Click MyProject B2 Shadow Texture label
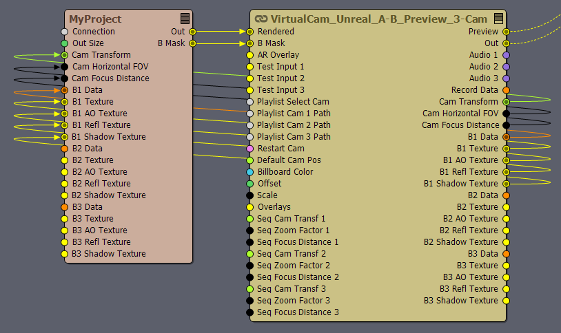 [x=109, y=195]
